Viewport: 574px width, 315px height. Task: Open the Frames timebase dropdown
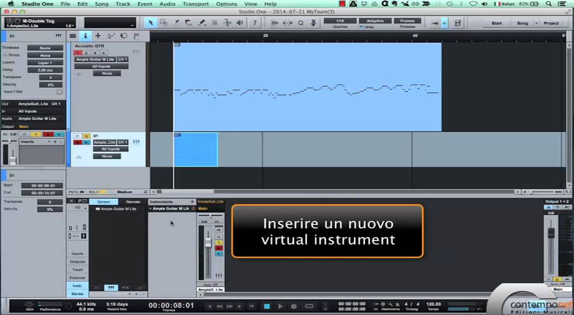(407, 21)
